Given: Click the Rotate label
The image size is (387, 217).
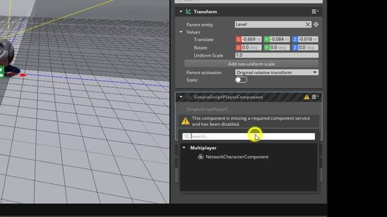Looking at the screenshot, I should 200,48.
